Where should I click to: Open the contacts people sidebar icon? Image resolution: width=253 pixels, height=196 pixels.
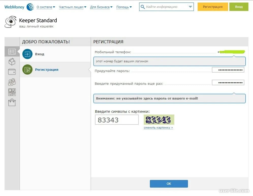tap(12, 82)
